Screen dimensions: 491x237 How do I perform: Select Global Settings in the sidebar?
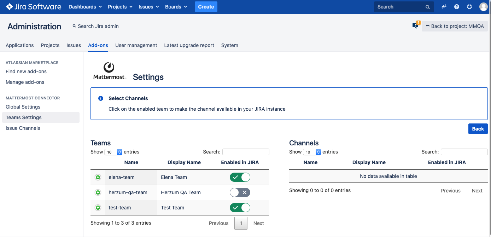pos(23,107)
